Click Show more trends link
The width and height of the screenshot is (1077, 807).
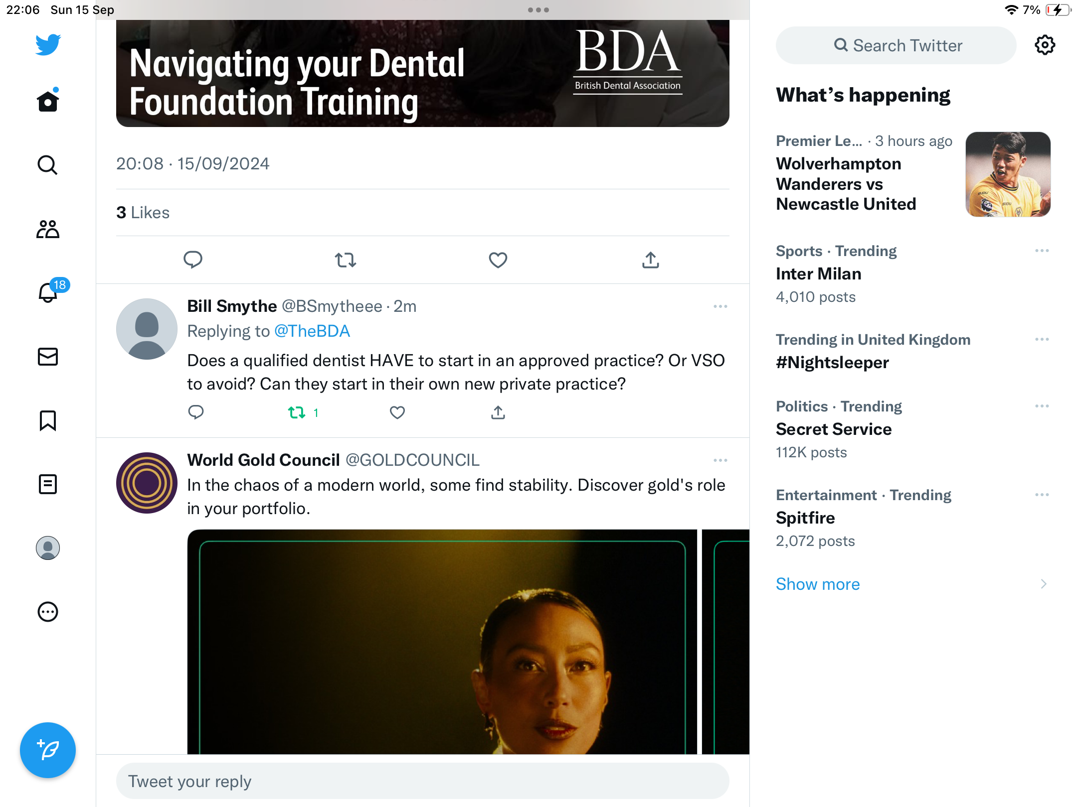coord(818,584)
